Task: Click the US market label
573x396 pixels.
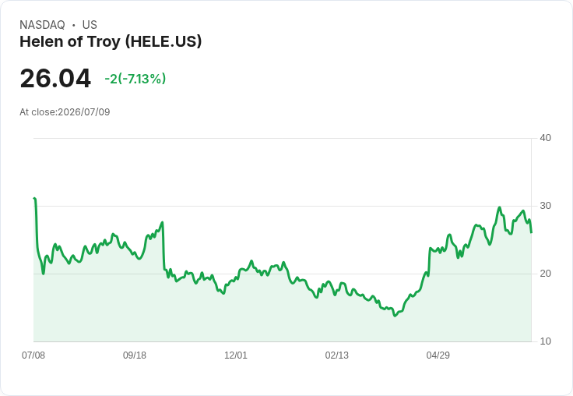Action: coord(90,25)
